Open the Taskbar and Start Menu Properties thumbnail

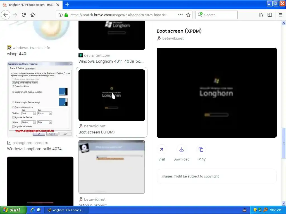(40, 99)
